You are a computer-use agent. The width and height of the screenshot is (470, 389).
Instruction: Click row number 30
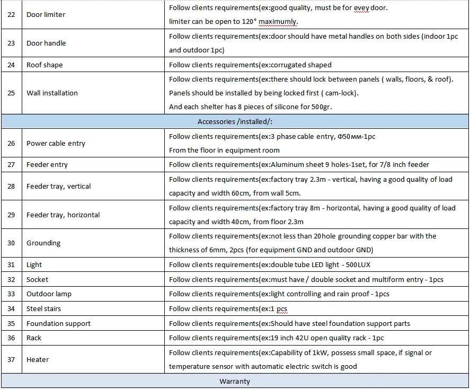(x=11, y=243)
